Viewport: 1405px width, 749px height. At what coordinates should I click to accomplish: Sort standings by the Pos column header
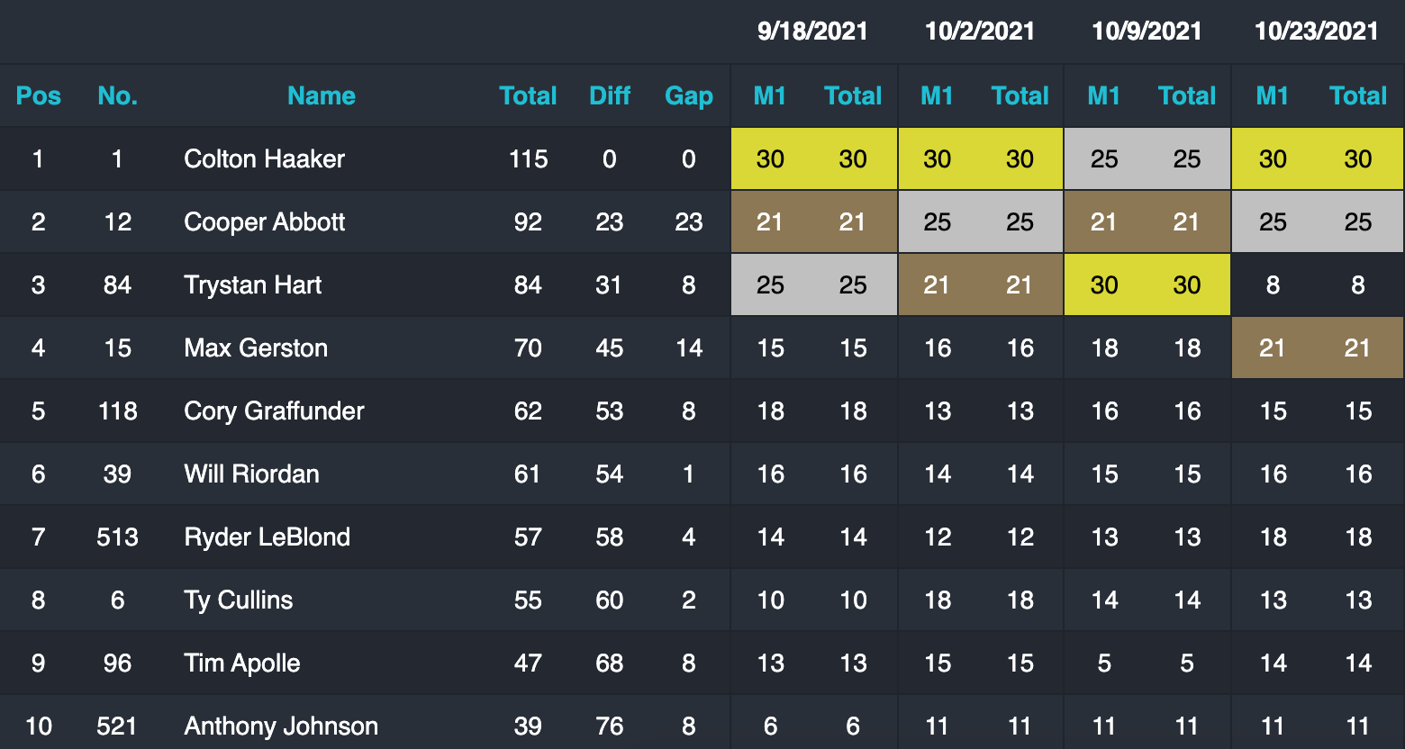pyautogui.click(x=39, y=96)
